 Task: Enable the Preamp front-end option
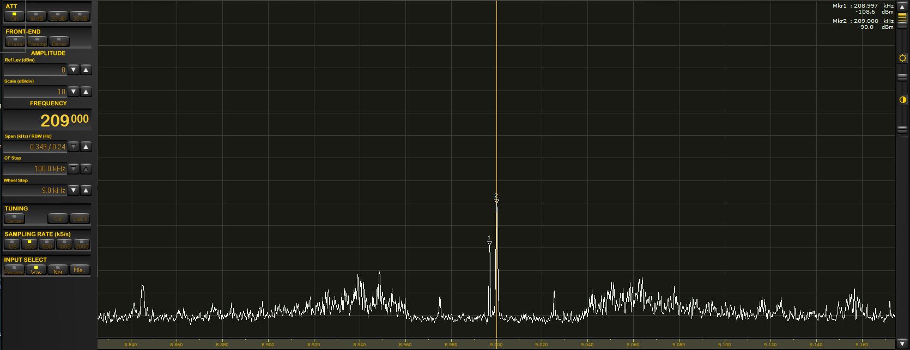pos(37,41)
